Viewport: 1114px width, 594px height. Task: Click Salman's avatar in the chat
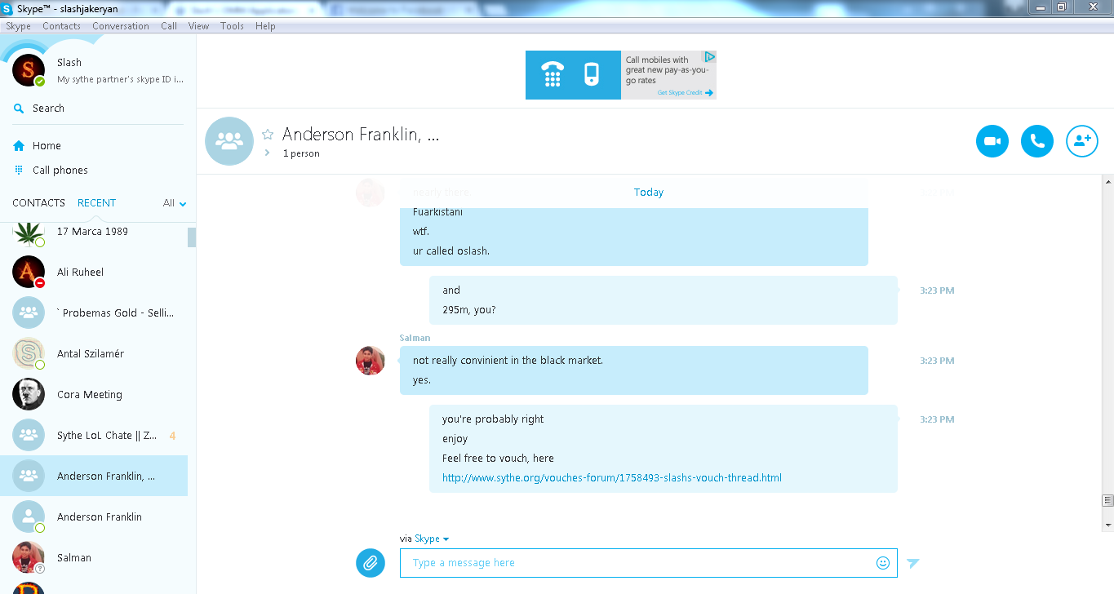pos(371,361)
